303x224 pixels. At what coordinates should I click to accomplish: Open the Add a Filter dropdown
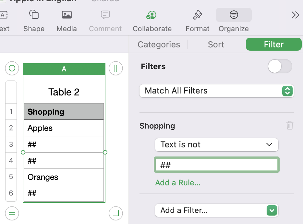tap(216, 210)
